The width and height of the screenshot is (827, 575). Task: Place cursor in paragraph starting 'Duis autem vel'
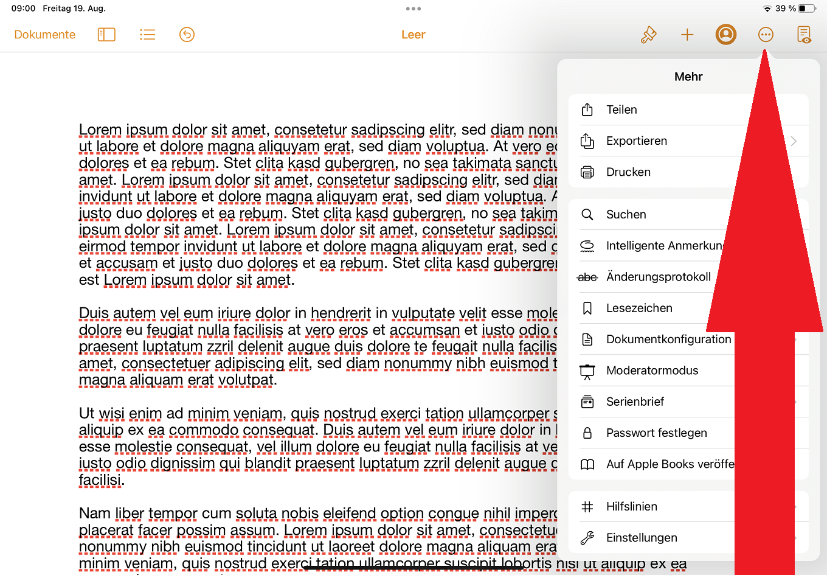pyautogui.click(x=318, y=346)
